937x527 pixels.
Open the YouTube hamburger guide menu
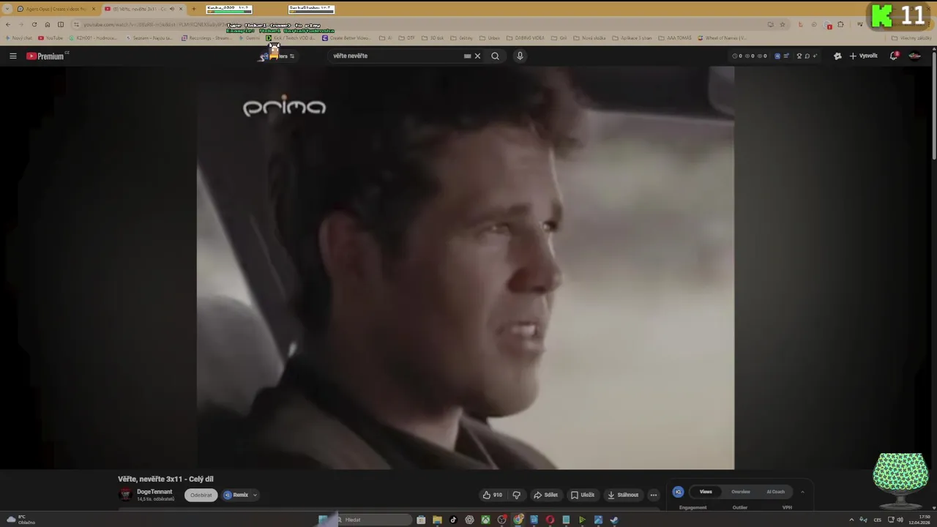(12, 56)
